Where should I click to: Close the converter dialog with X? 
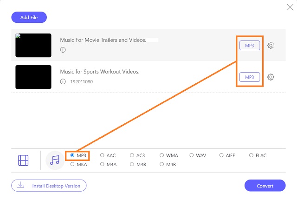pos(290,7)
